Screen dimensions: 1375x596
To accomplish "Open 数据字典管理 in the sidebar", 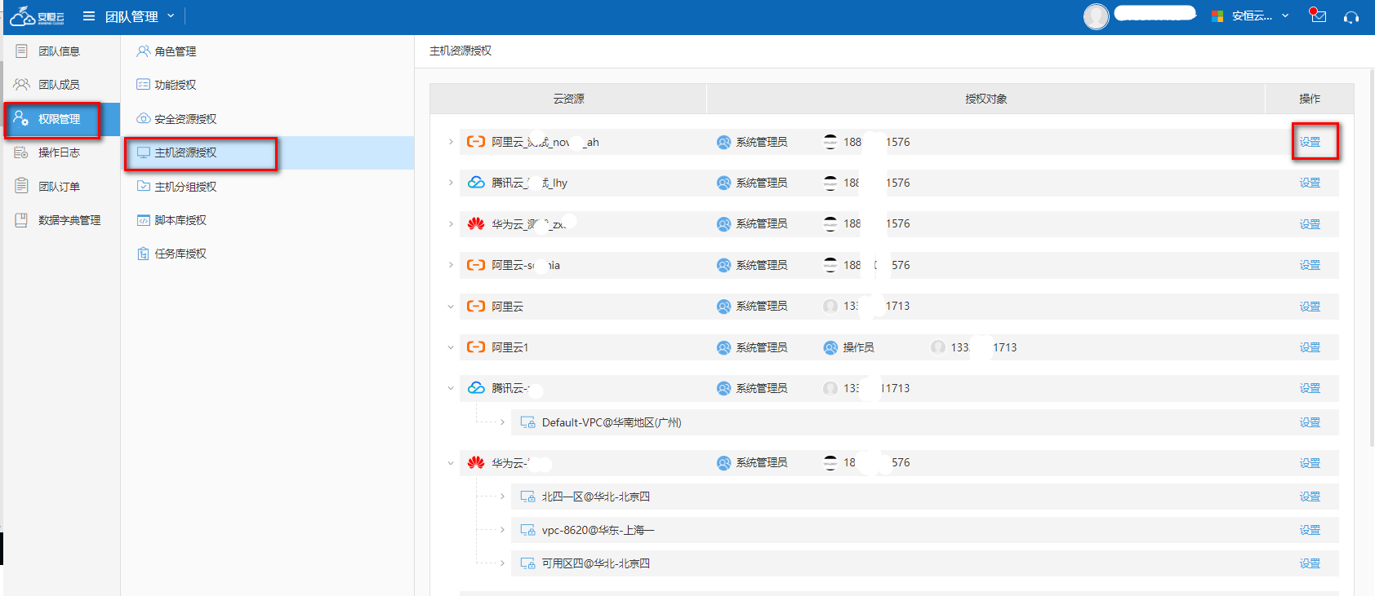I will point(69,220).
